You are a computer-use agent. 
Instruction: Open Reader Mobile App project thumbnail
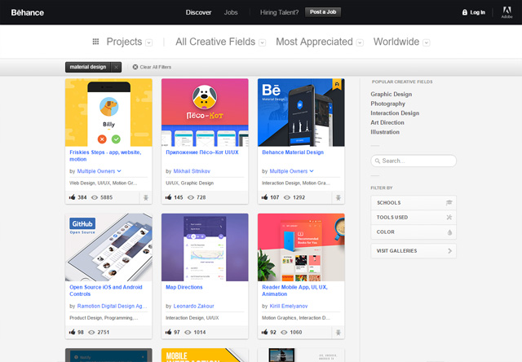301,247
